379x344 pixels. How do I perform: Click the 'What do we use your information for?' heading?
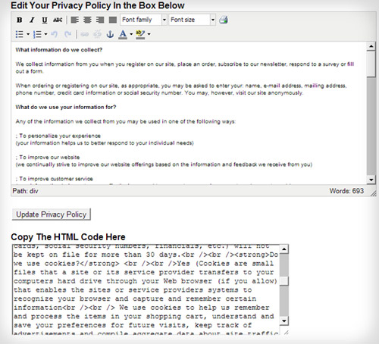[66, 107]
